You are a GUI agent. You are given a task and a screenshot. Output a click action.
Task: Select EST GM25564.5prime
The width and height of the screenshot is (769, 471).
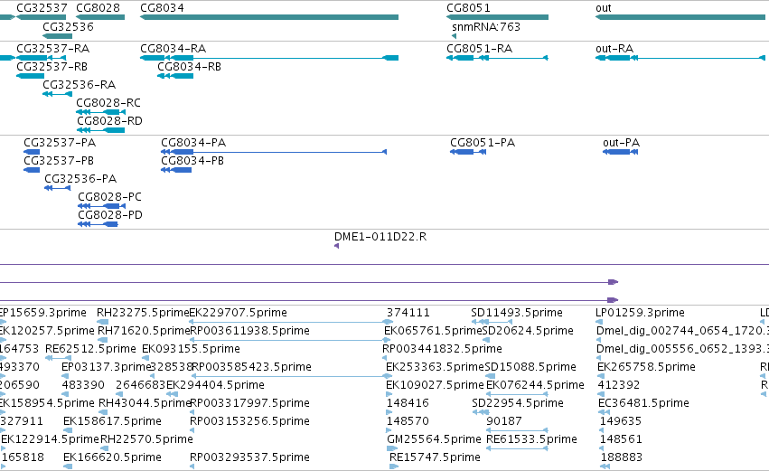coord(434,439)
